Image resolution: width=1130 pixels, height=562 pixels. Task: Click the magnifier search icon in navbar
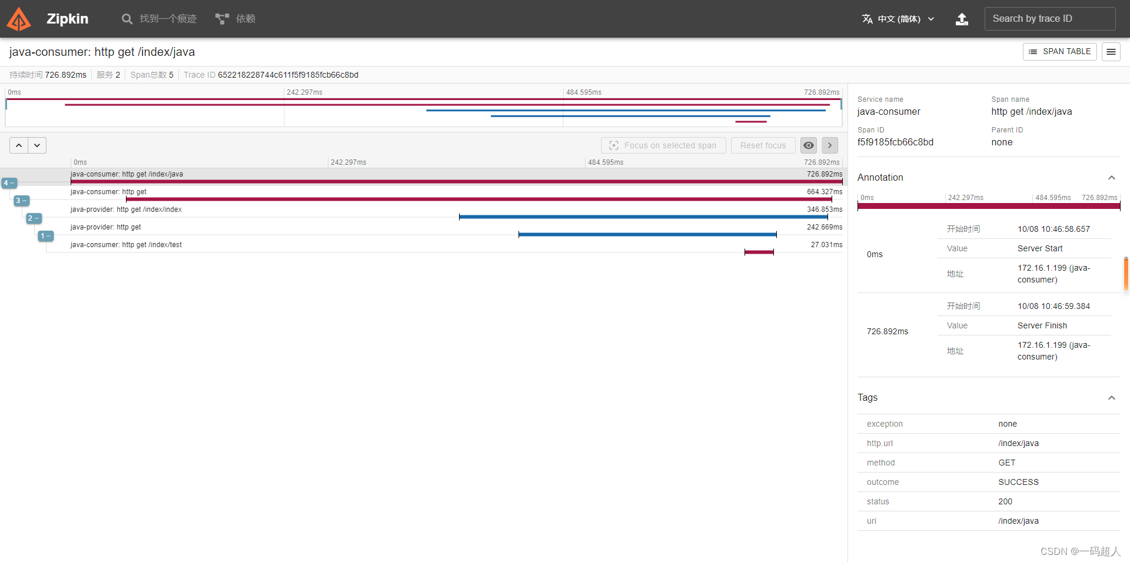[127, 18]
